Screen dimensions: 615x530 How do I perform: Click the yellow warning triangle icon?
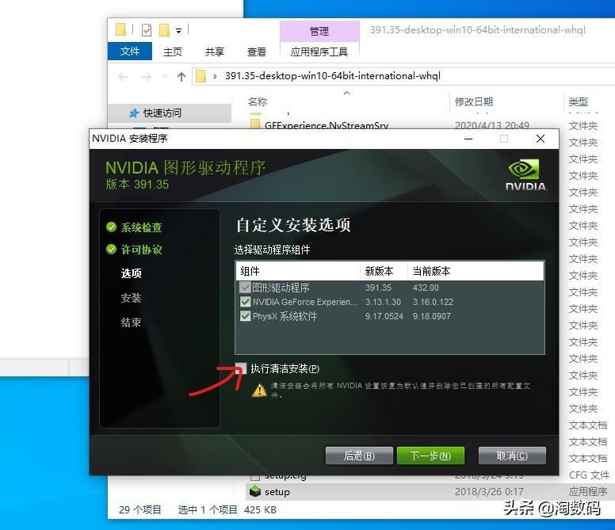click(x=259, y=390)
